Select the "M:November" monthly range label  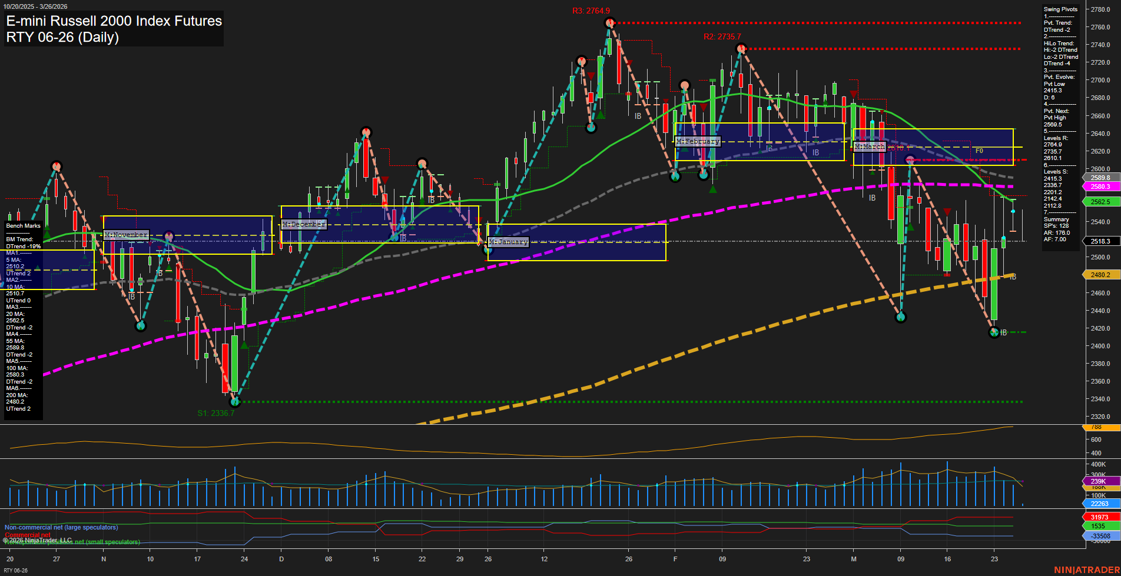tap(126, 235)
